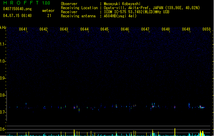Viewport: 214px width, 136px height.
Task: Click the Observer label
Action: pos(69,4)
